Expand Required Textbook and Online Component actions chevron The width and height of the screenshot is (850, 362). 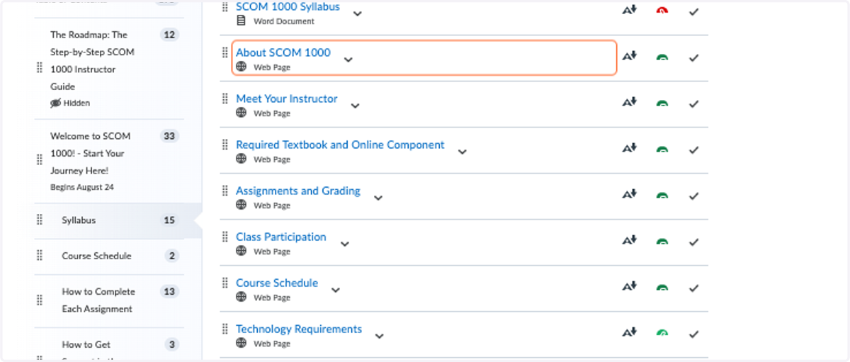point(462,152)
